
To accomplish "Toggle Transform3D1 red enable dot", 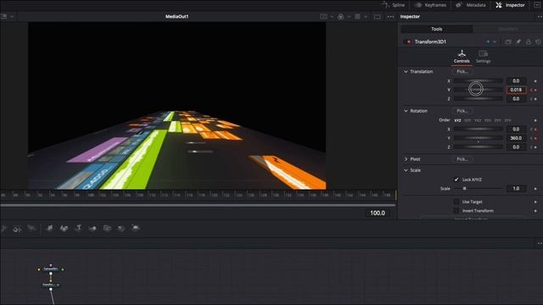I will coord(409,42).
